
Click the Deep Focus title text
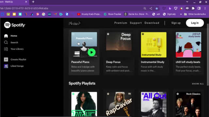coord(113,62)
